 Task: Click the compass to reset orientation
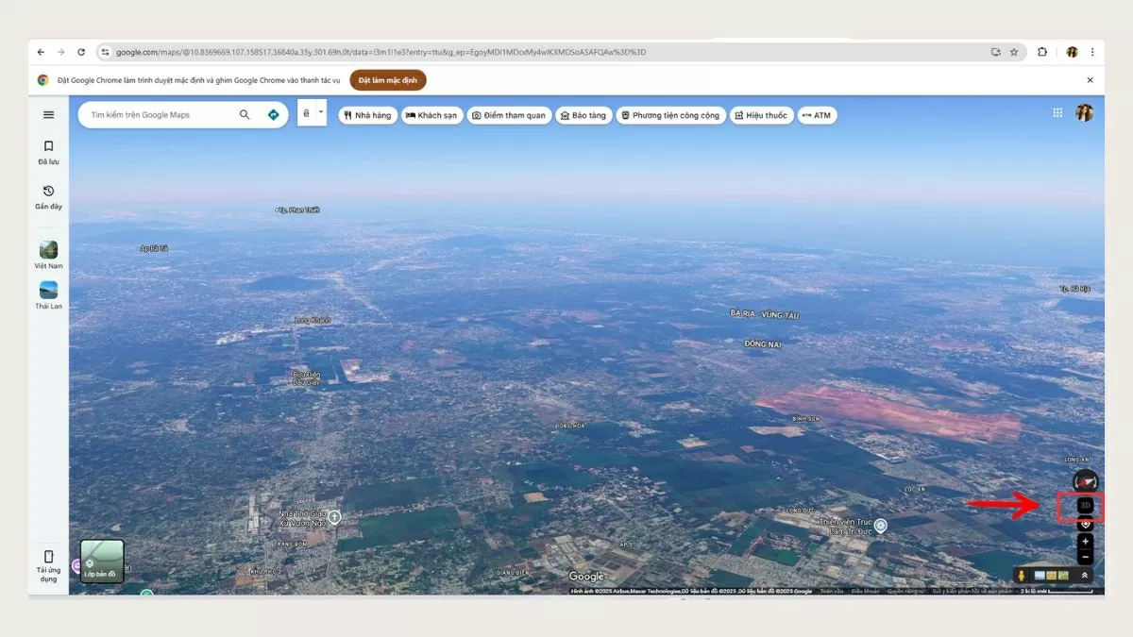click(1086, 481)
